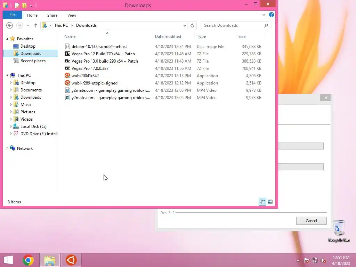Select debian-10.13.0-amd64-netinst disc image icon
Screen dimensions: 356x267
67,46
